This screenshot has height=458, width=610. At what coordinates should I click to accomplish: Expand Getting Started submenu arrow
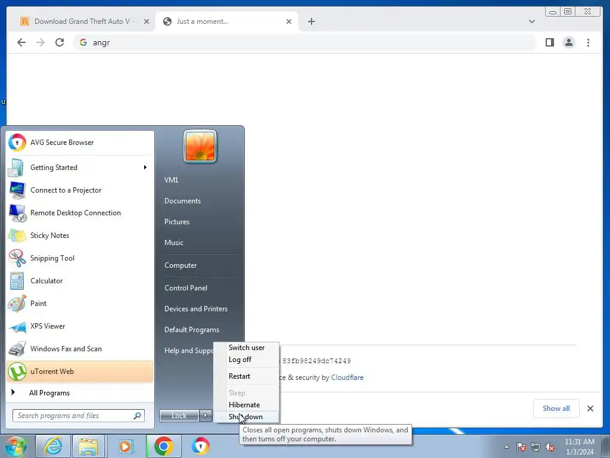[x=145, y=168]
